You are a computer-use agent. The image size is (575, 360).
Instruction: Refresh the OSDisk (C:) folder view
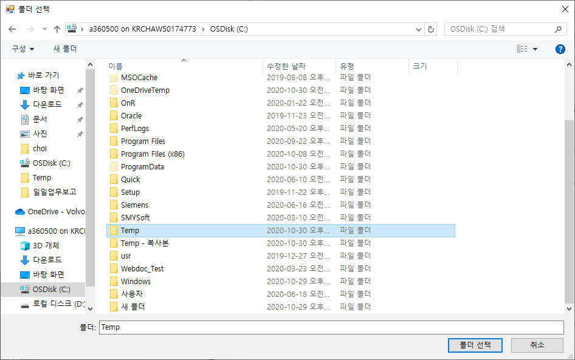(x=431, y=29)
